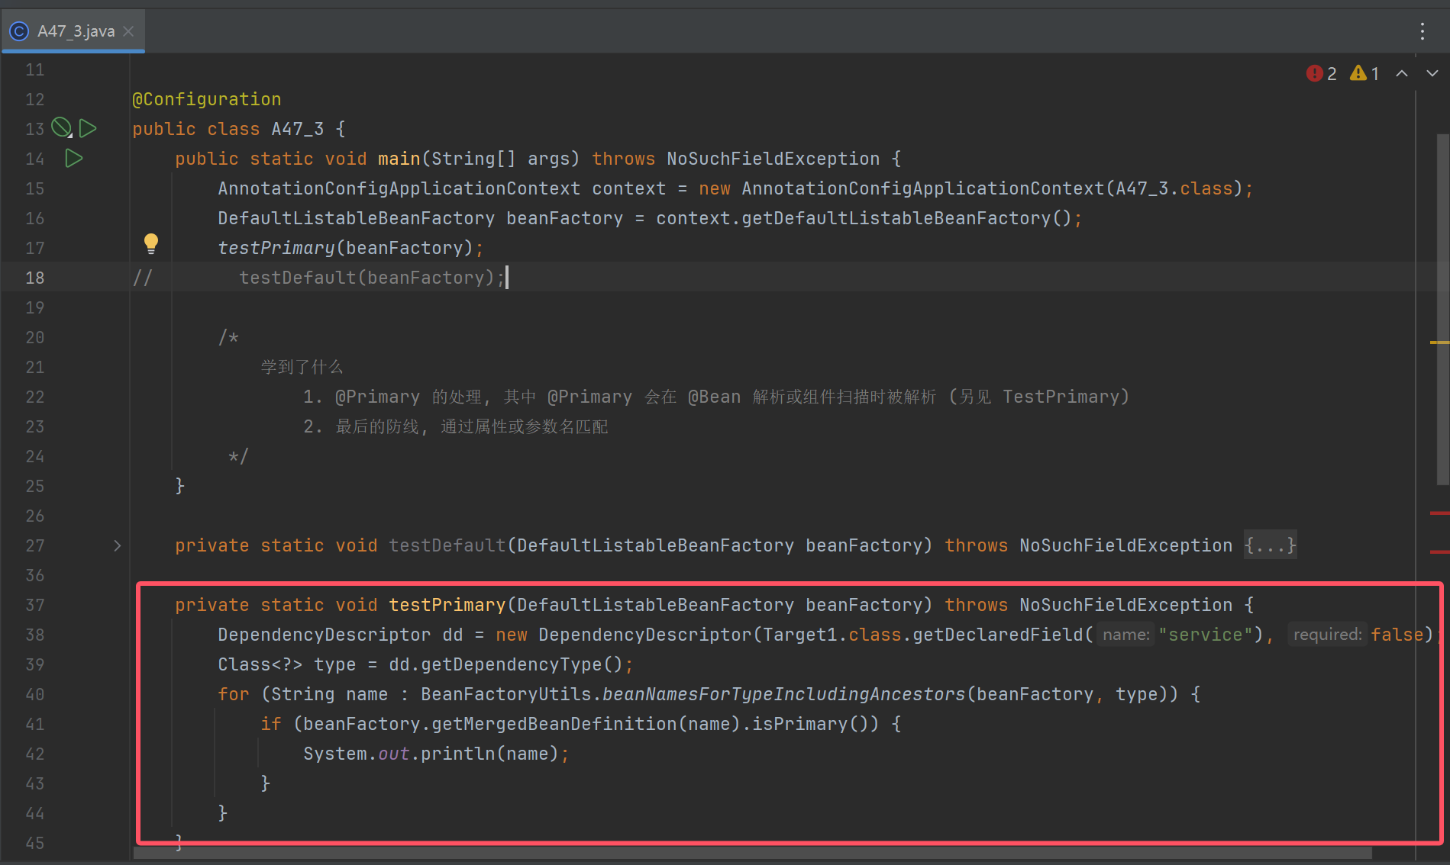The width and height of the screenshot is (1450, 865).
Task: Click the @Configuration annotation
Action: (207, 99)
